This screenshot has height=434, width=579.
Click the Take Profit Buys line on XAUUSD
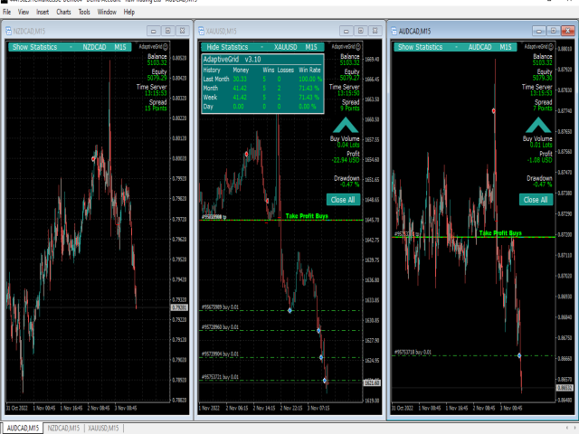[304, 216]
